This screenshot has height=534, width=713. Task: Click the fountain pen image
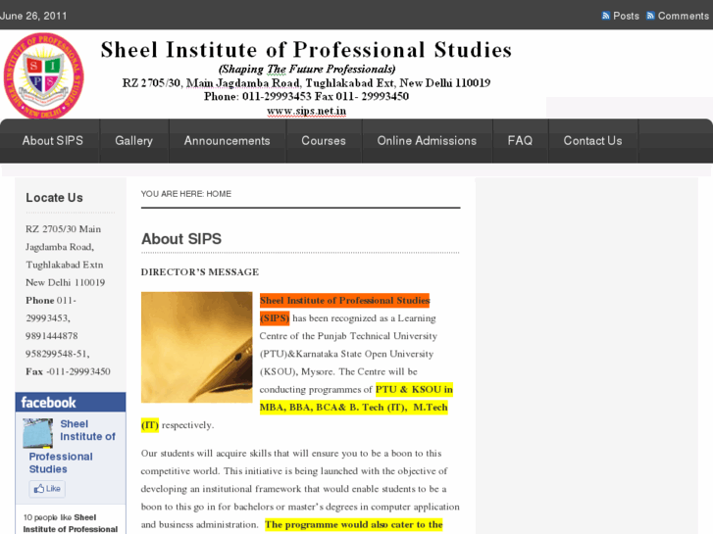point(196,347)
